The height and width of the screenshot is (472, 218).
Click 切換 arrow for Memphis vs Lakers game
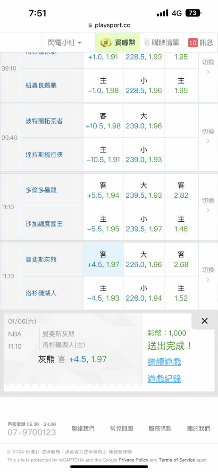click(208, 275)
